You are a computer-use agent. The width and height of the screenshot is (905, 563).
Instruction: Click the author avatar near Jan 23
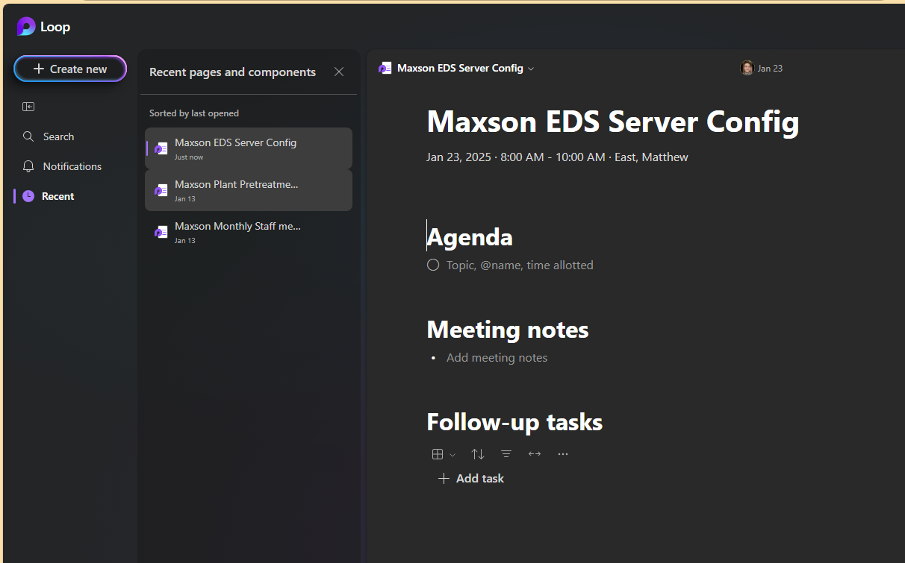click(747, 68)
